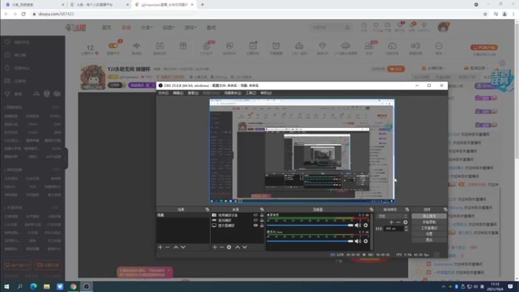This screenshot has height=292, width=519.
Task: Go to Douyu 首页 home link
Action: click(106, 27)
